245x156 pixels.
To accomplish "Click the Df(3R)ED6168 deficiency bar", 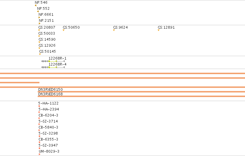I will click(141, 96).
